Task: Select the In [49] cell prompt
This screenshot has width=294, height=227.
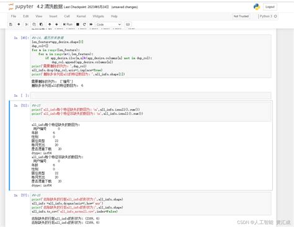Action: (x=22, y=38)
